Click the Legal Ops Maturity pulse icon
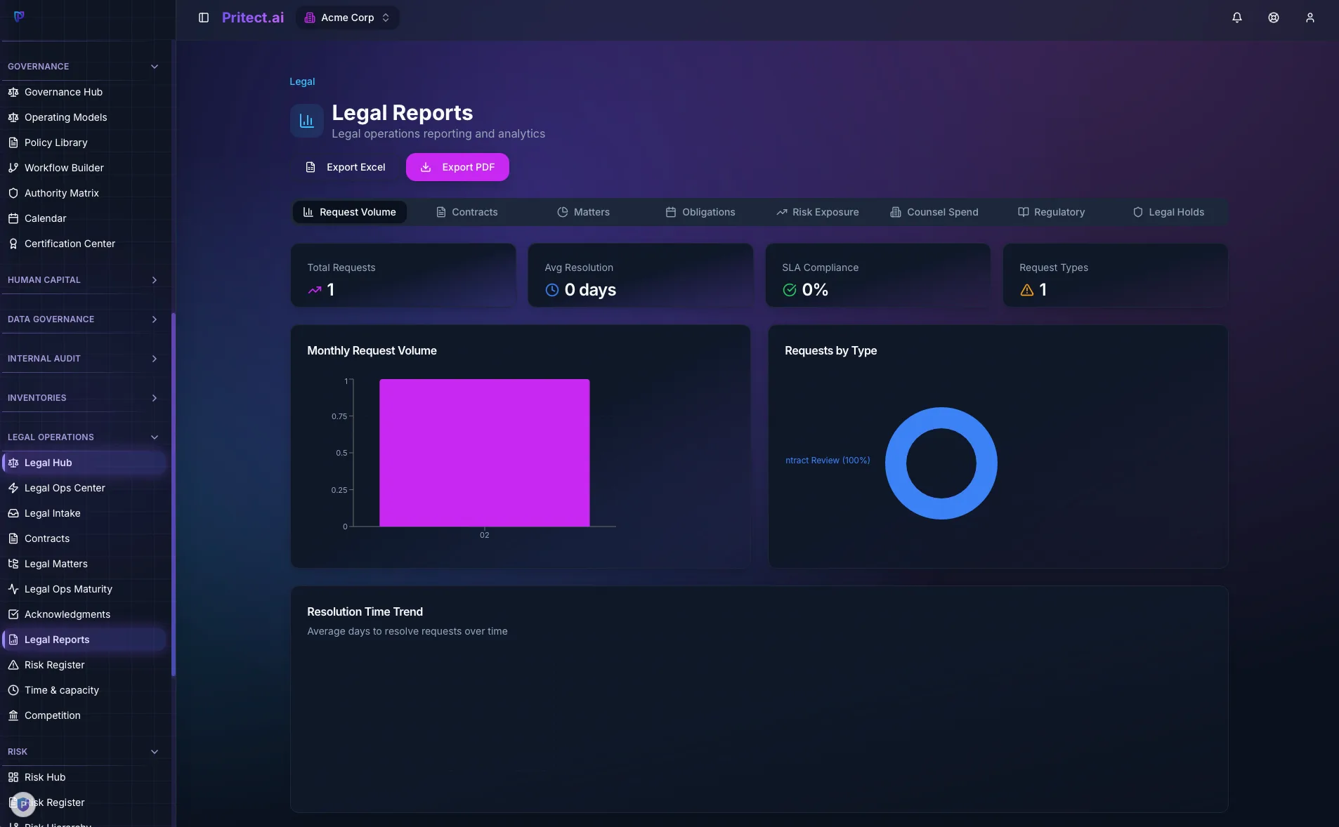 coord(13,589)
